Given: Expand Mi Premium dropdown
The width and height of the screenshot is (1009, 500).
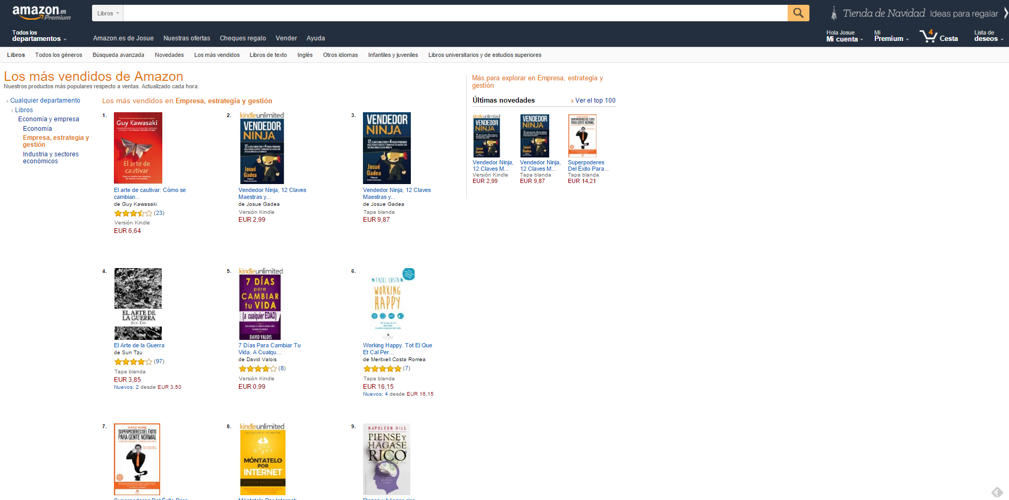Looking at the screenshot, I should coord(891,36).
